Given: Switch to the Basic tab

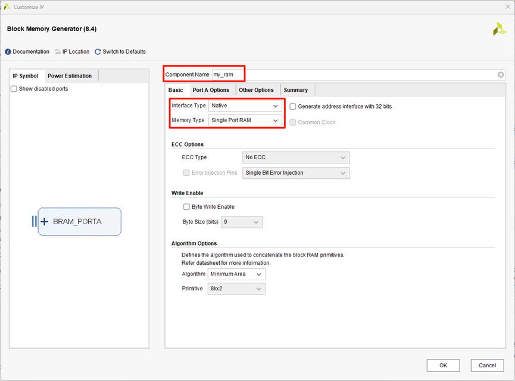Looking at the screenshot, I should (x=176, y=90).
